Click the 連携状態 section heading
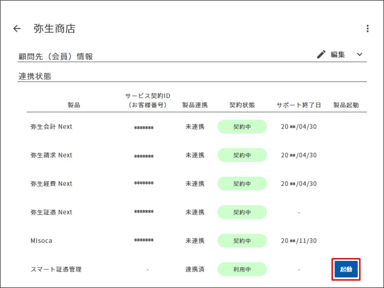Image resolution: width=384 pixels, height=288 pixels. pos(35,76)
